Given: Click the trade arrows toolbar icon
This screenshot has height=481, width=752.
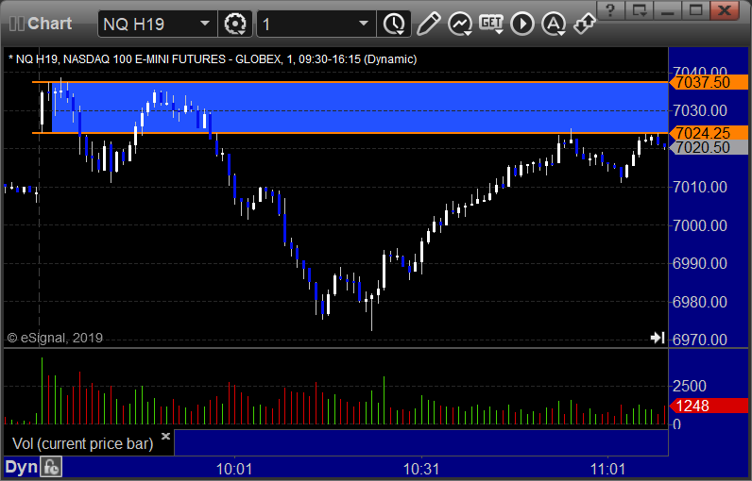Looking at the screenshot, I should (x=585, y=24).
